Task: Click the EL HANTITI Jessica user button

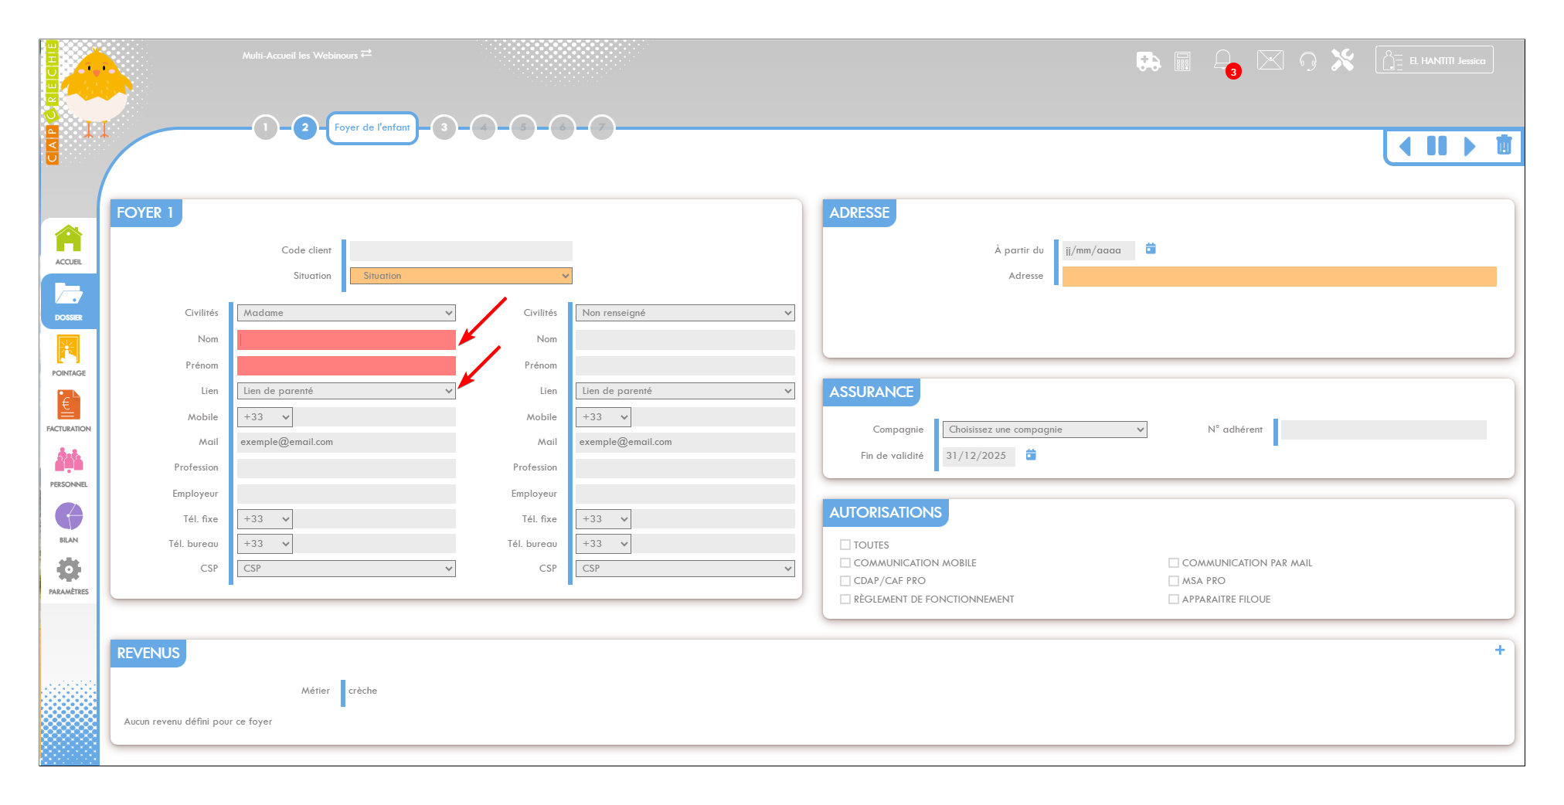Action: click(x=1434, y=60)
